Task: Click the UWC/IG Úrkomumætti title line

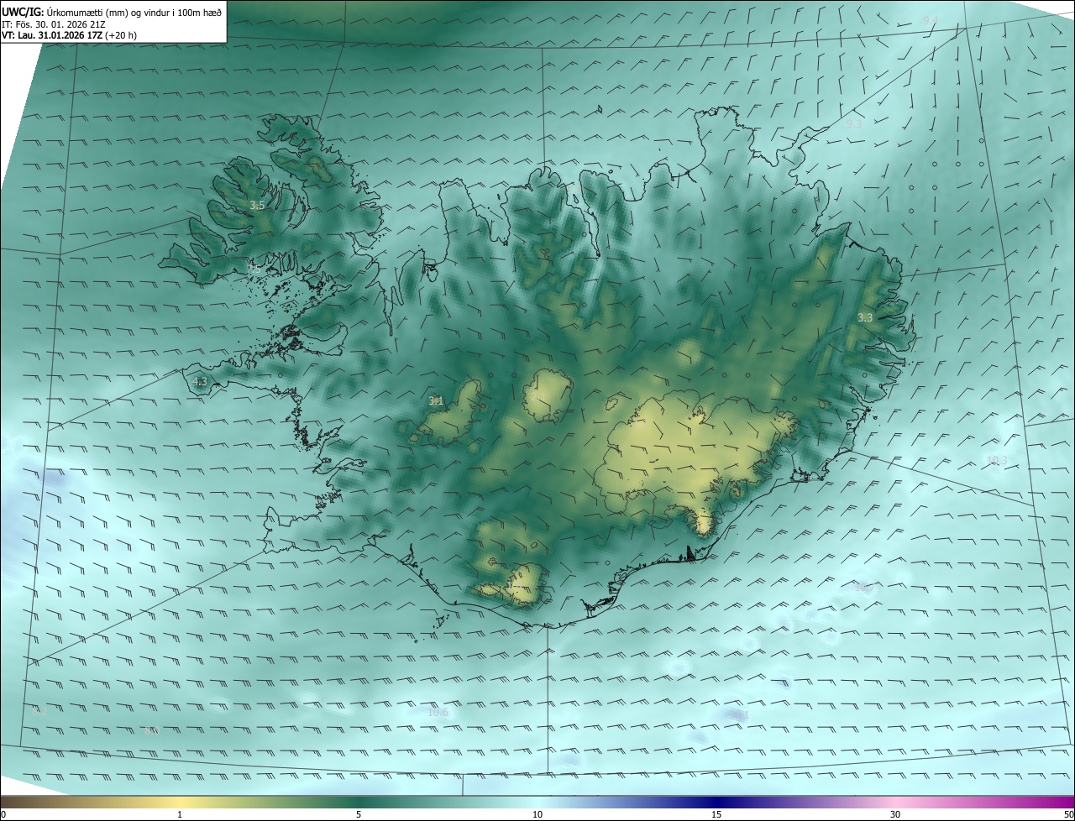Action: [112, 11]
